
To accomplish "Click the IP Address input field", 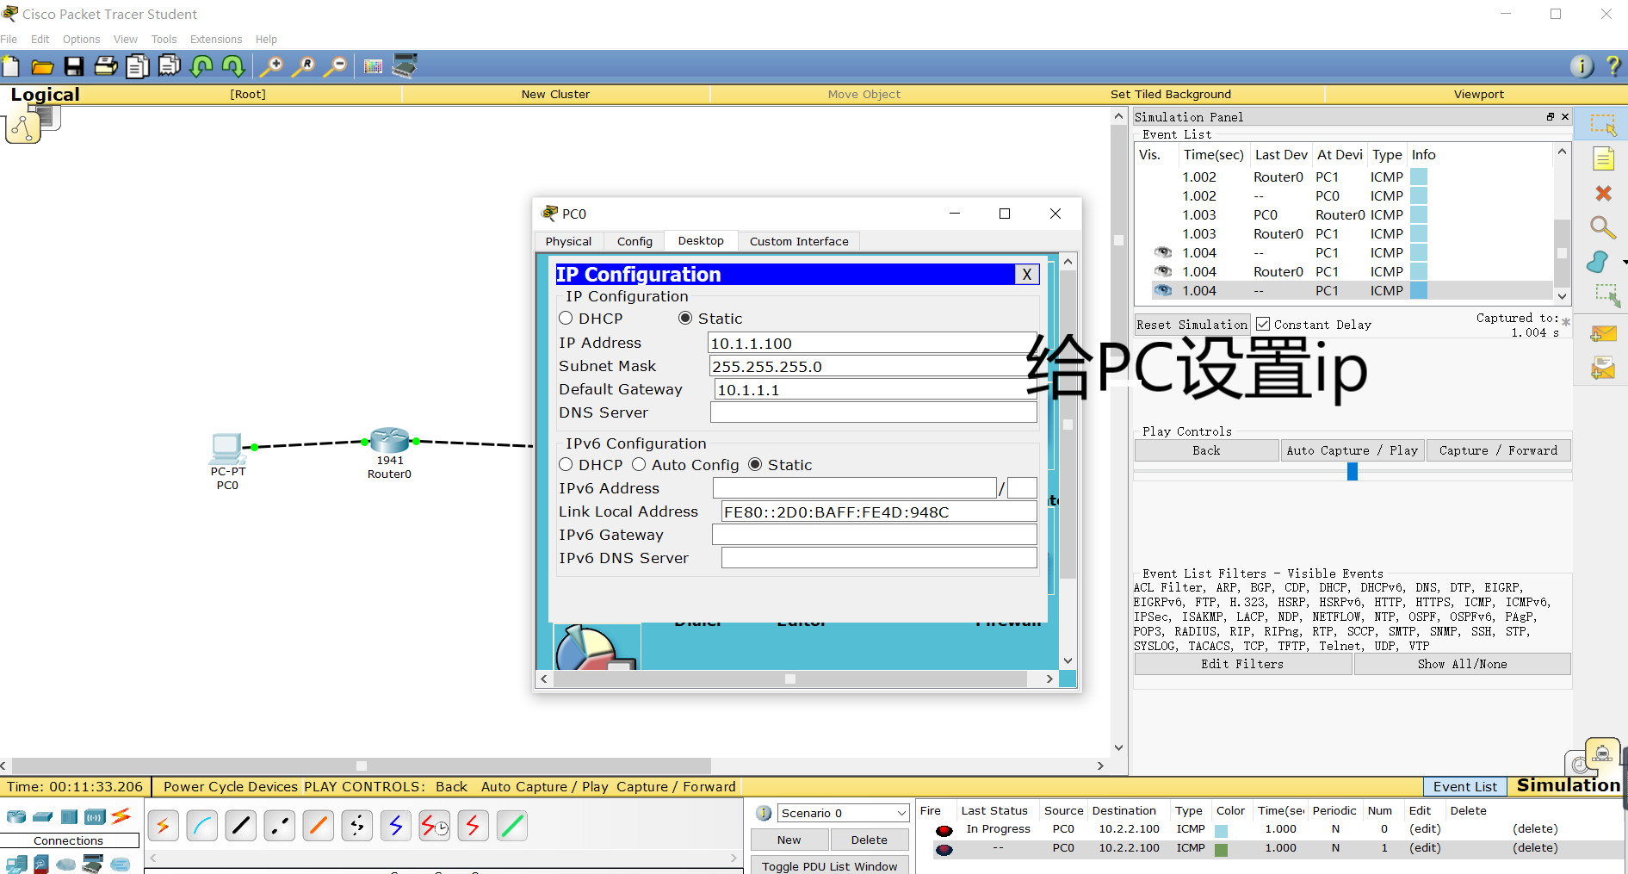I will pyautogui.click(x=872, y=343).
